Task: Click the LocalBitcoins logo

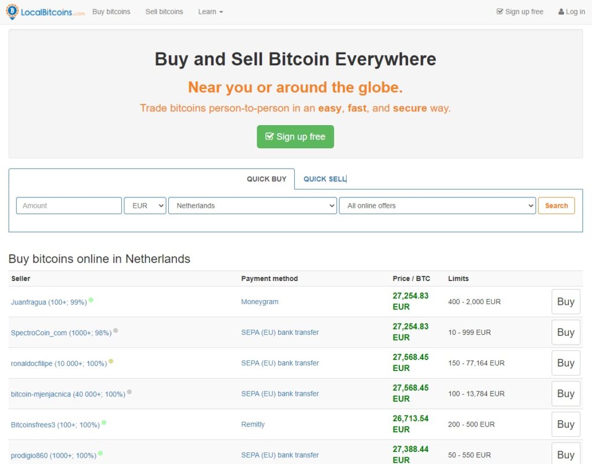Action: click(45, 12)
